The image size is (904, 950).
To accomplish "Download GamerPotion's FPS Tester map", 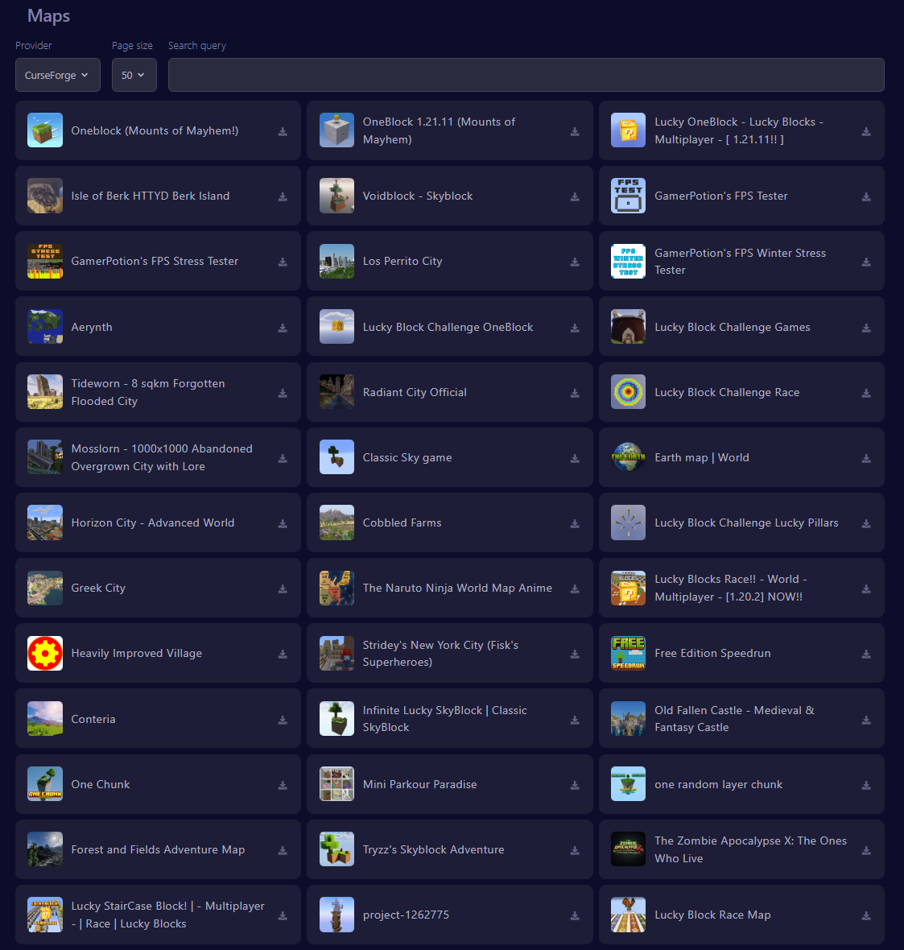I will pyautogui.click(x=866, y=196).
